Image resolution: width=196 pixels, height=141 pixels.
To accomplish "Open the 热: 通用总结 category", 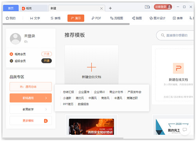I will click(31, 87).
